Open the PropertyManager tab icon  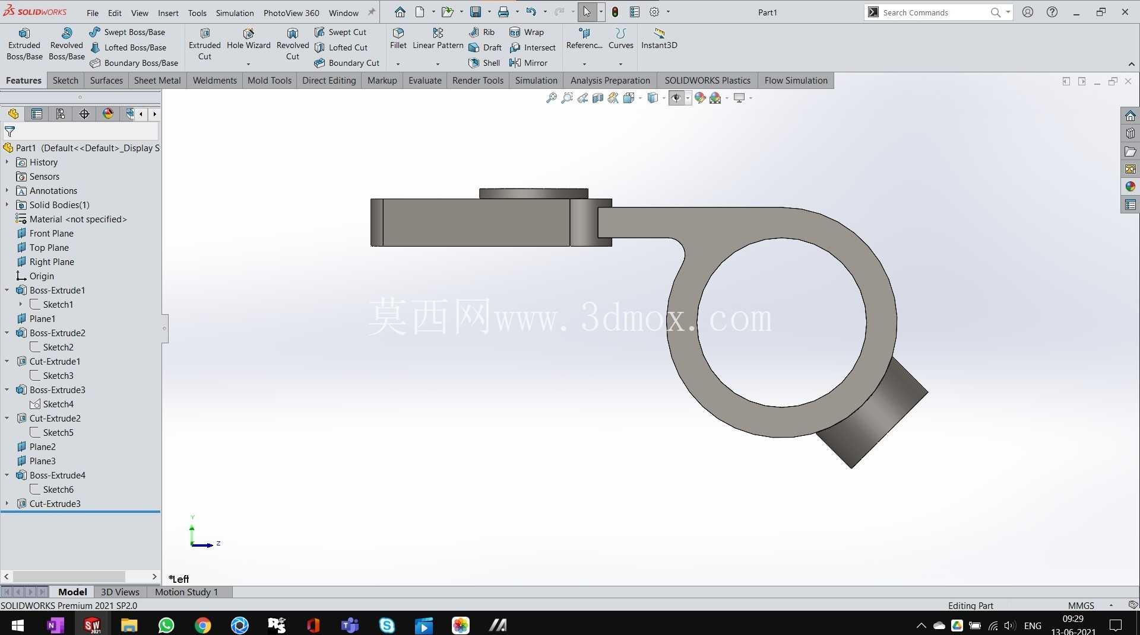tap(37, 114)
